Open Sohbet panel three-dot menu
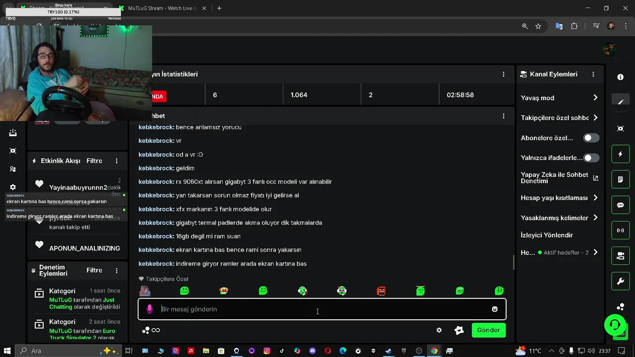 (x=504, y=116)
